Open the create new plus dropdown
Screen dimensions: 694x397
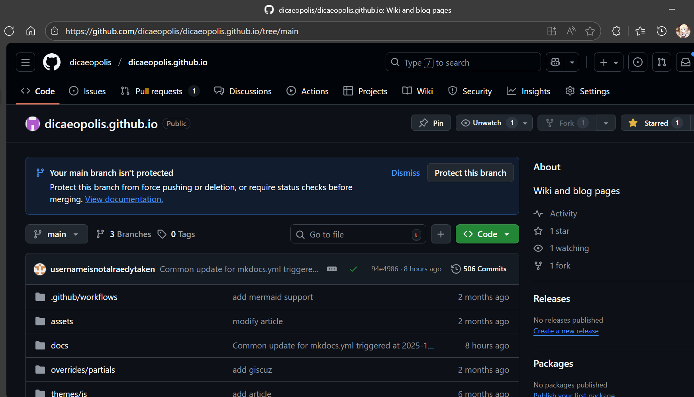pos(608,62)
